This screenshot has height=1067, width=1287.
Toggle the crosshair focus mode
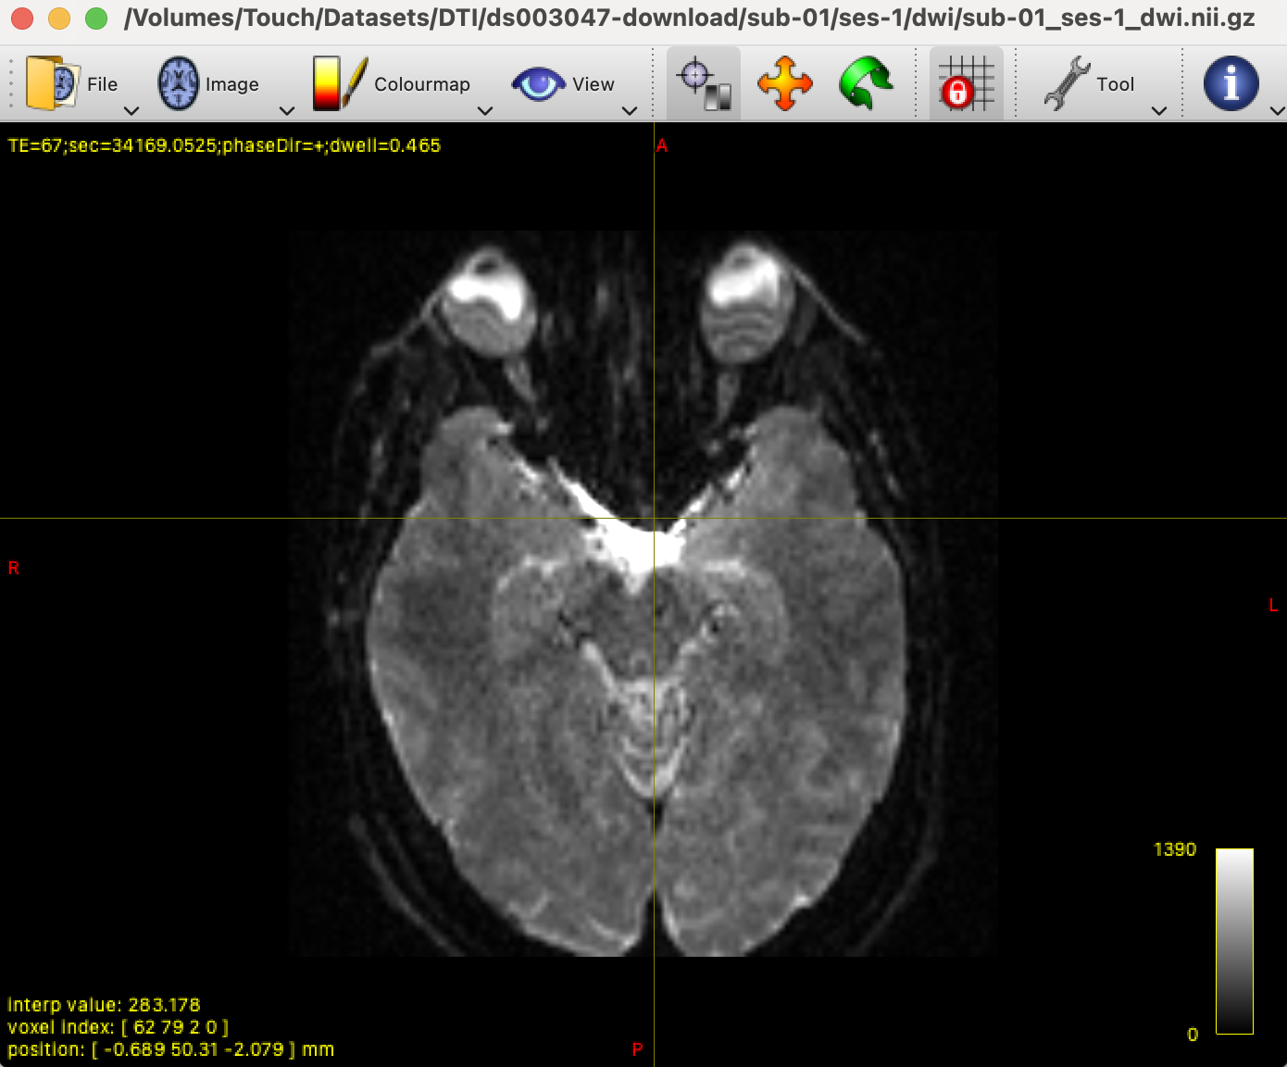[x=704, y=83]
